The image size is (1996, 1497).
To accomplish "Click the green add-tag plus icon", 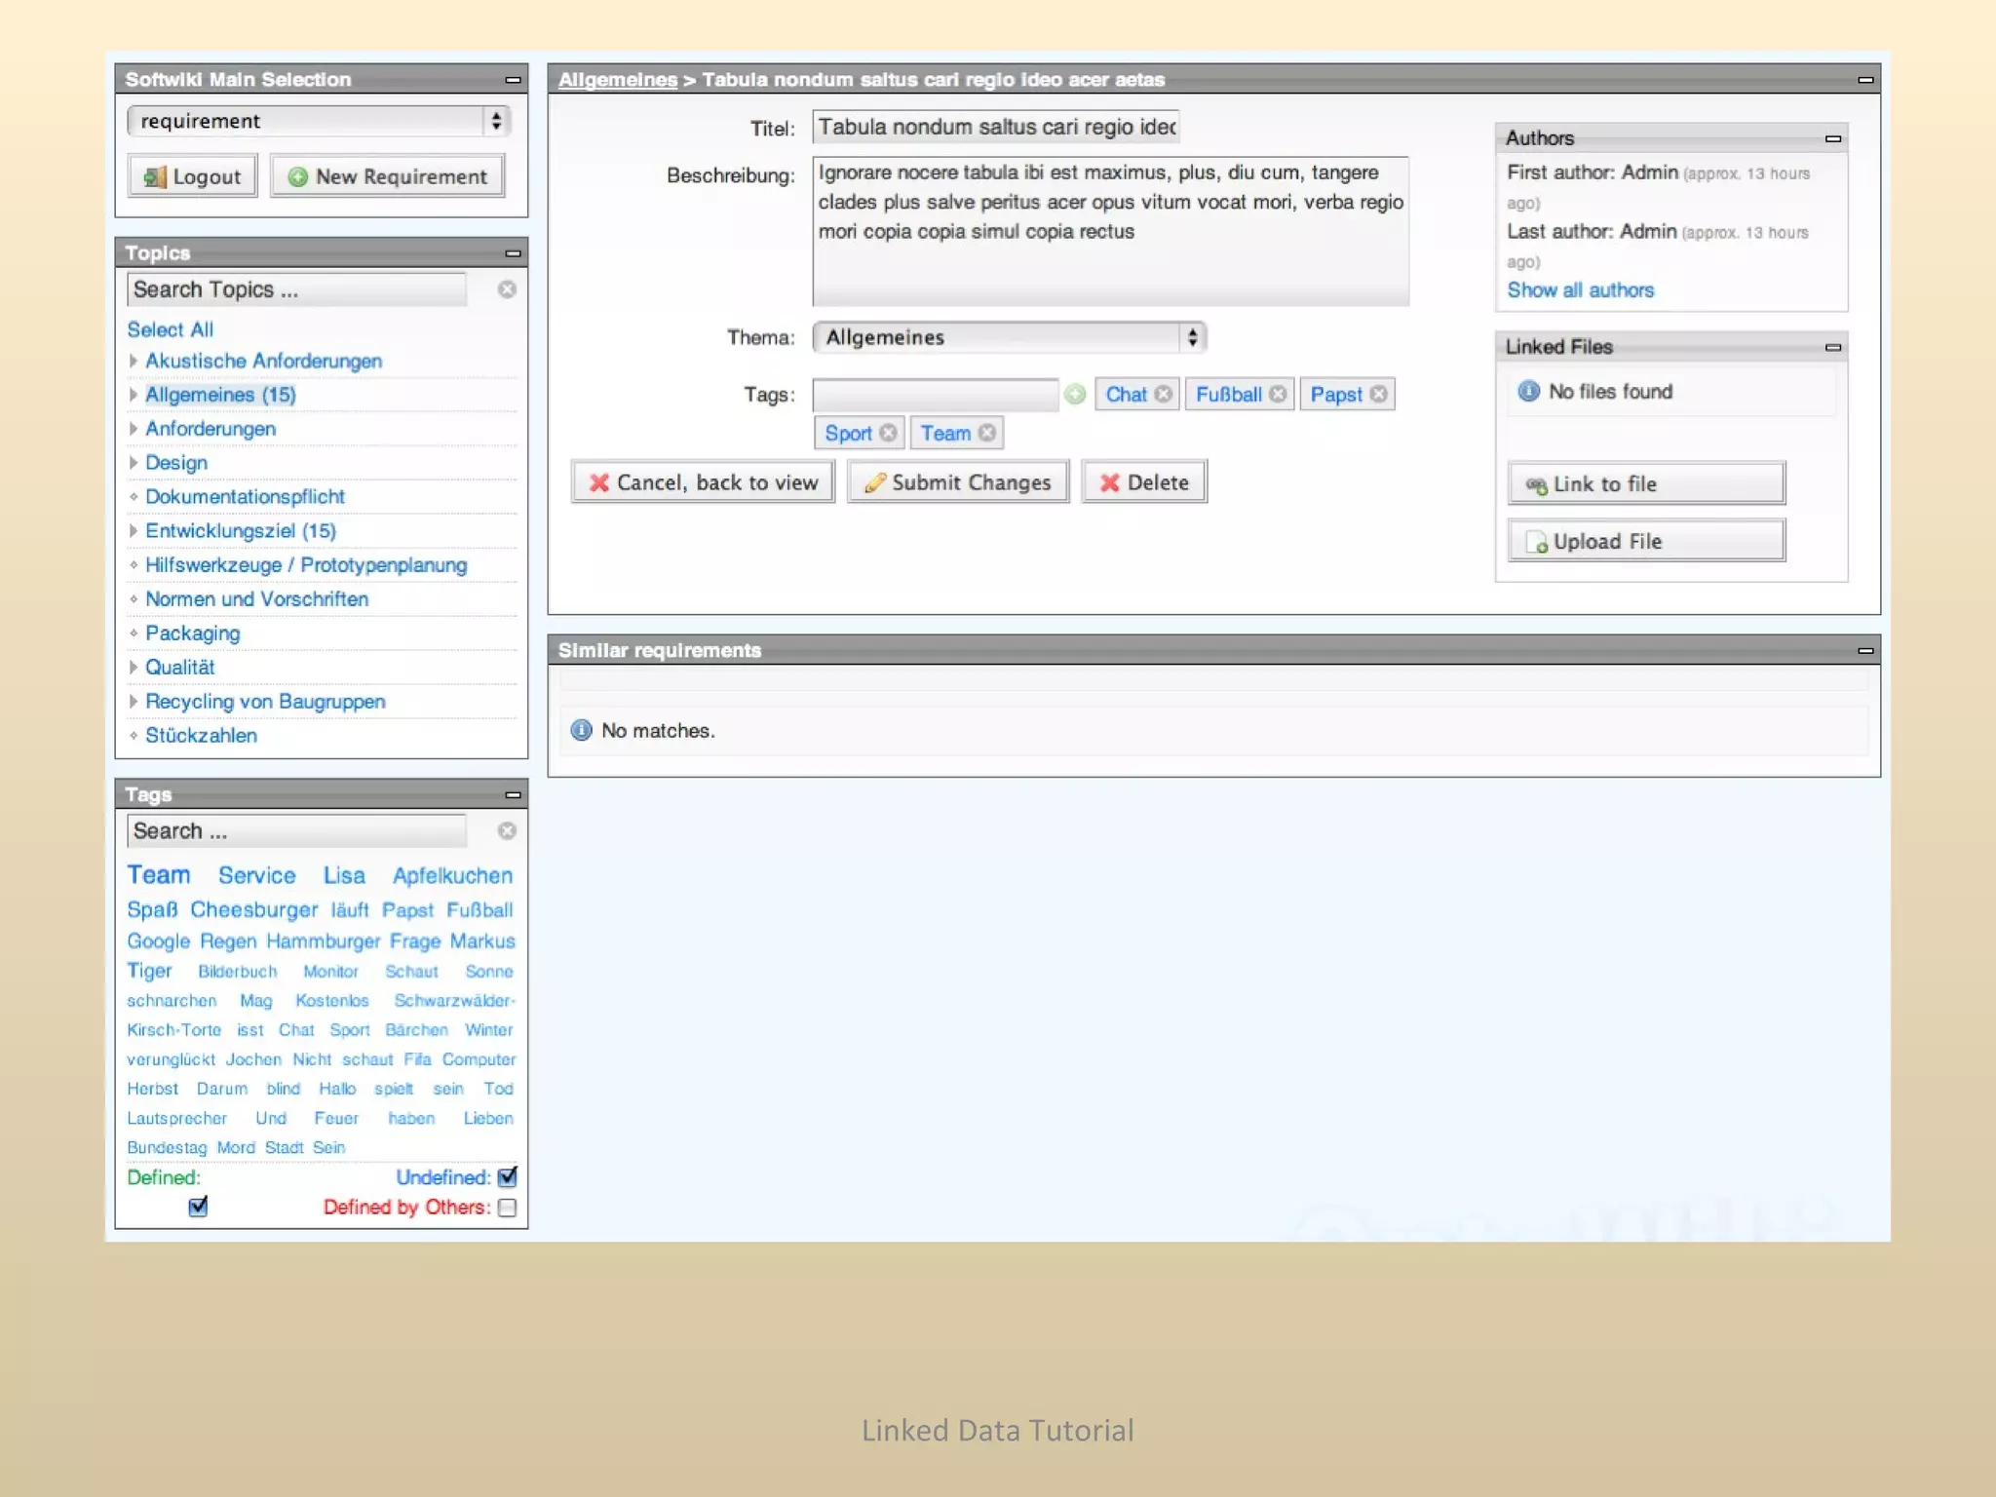I will 1075,394.
